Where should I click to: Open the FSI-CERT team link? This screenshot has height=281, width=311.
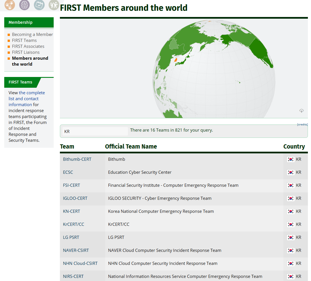coord(71,185)
